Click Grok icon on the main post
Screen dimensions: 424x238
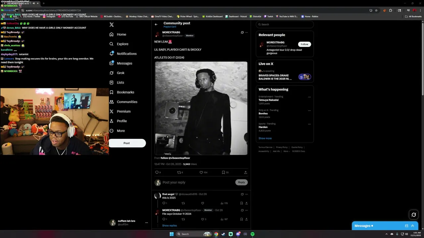click(242, 32)
